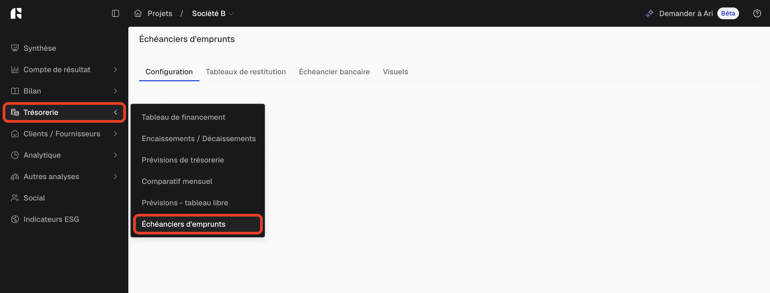Click the Analytique sidebar label
Image resolution: width=770 pixels, height=293 pixels.
(42, 155)
